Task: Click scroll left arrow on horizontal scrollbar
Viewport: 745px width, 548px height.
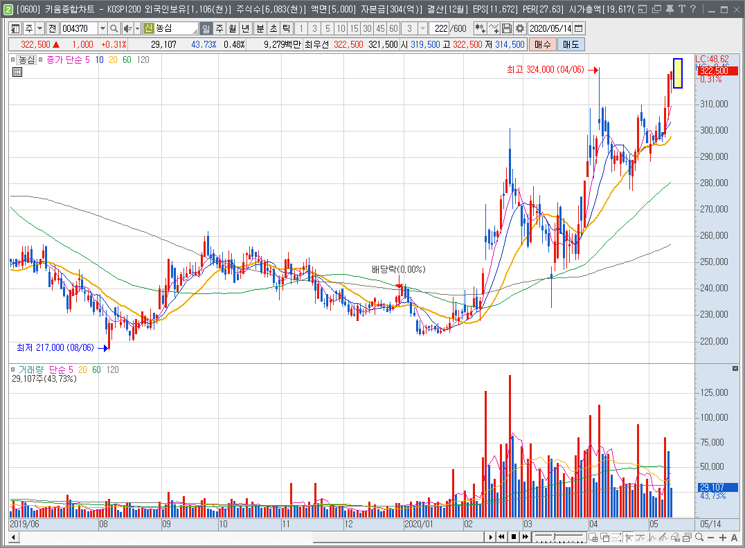Action: (x=14, y=538)
